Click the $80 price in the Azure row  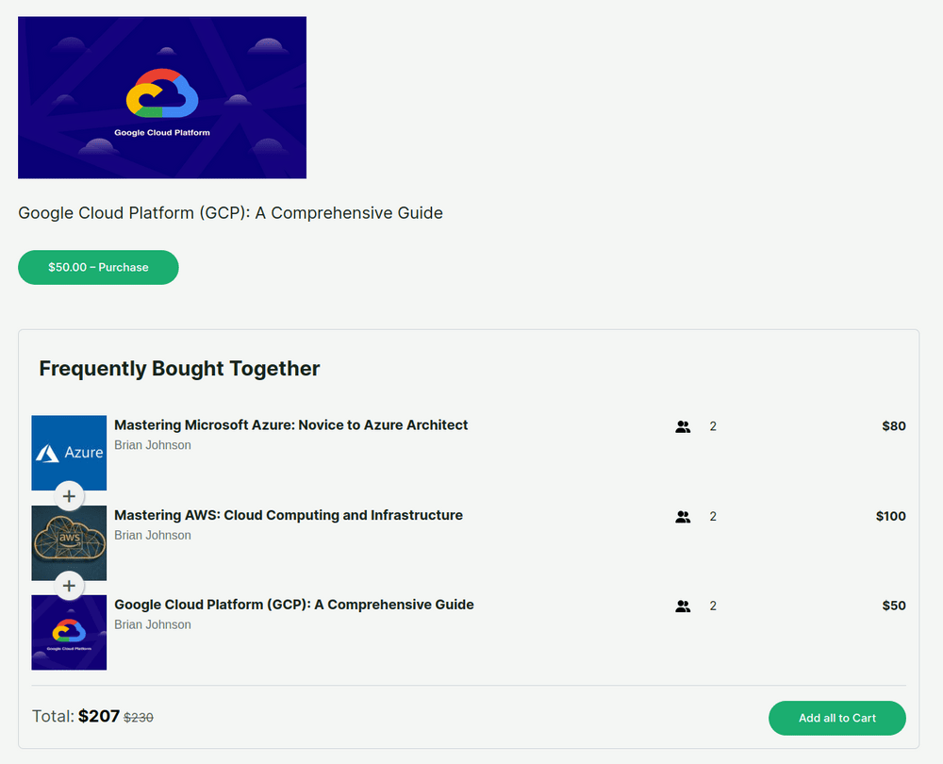coord(894,426)
